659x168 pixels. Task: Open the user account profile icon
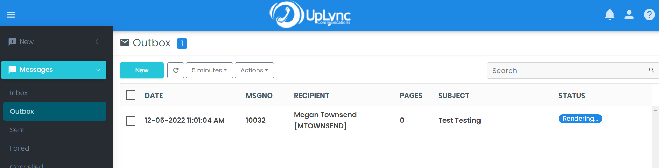click(629, 15)
